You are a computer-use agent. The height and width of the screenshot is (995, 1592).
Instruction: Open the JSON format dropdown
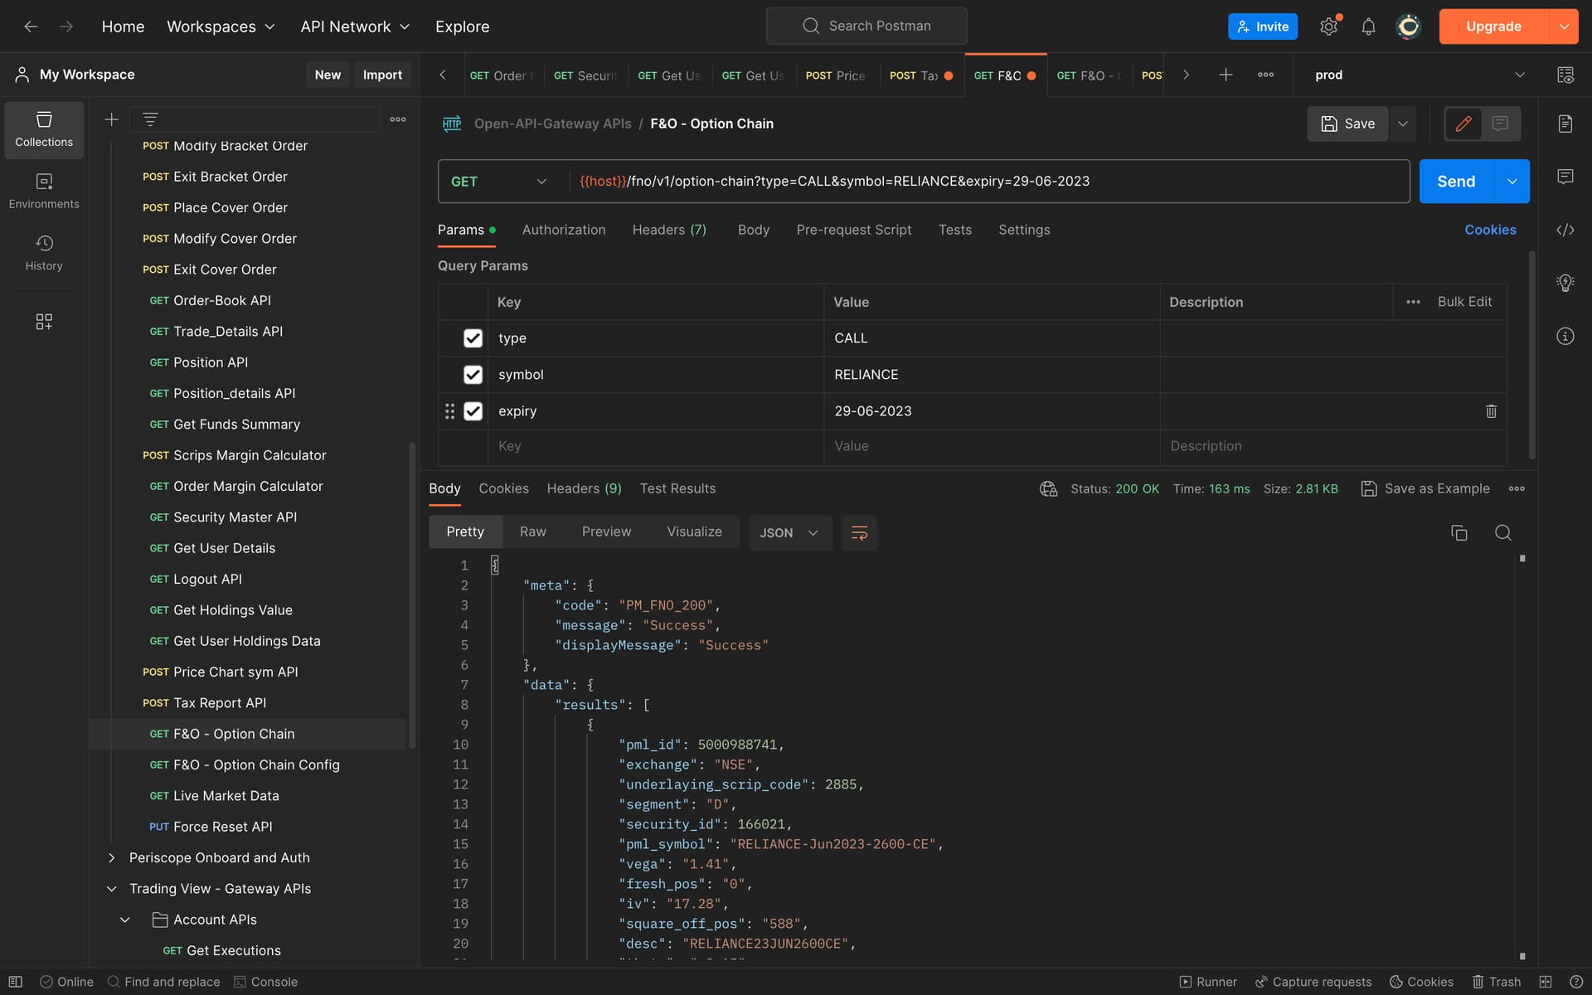[789, 532]
